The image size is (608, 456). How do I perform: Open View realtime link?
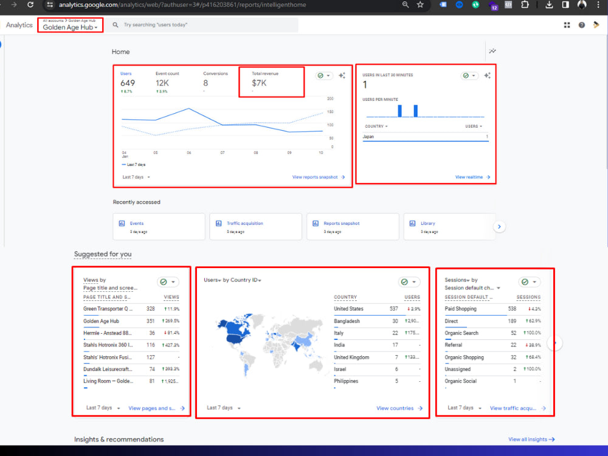tap(472, 177)
